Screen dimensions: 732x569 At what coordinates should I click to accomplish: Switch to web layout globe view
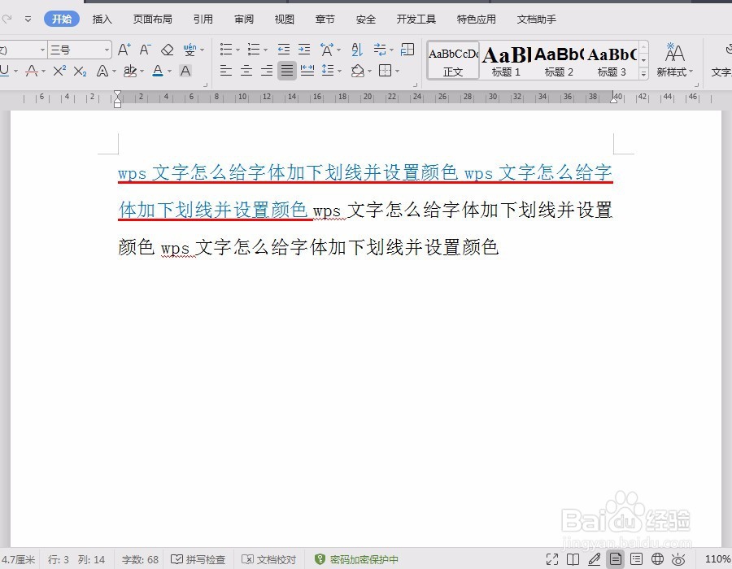click(x=657, y=558)
